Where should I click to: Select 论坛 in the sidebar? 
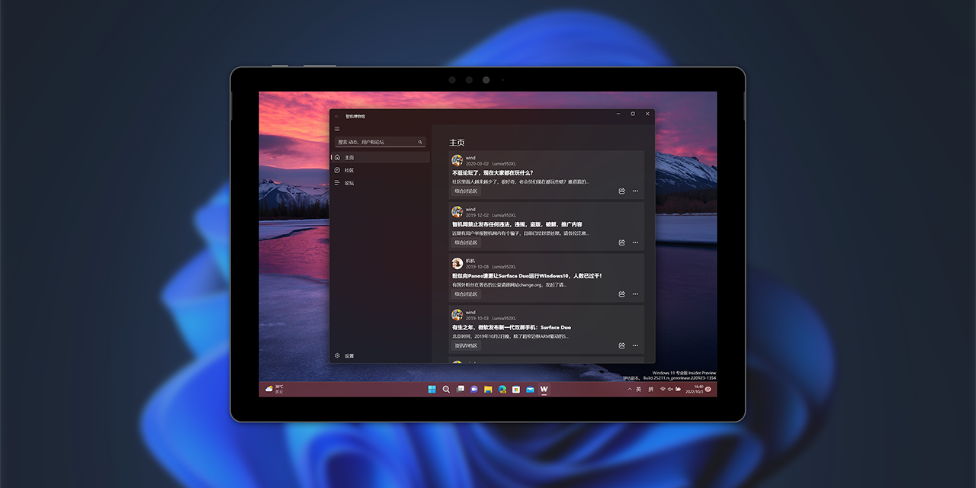[x=348, y=183]
